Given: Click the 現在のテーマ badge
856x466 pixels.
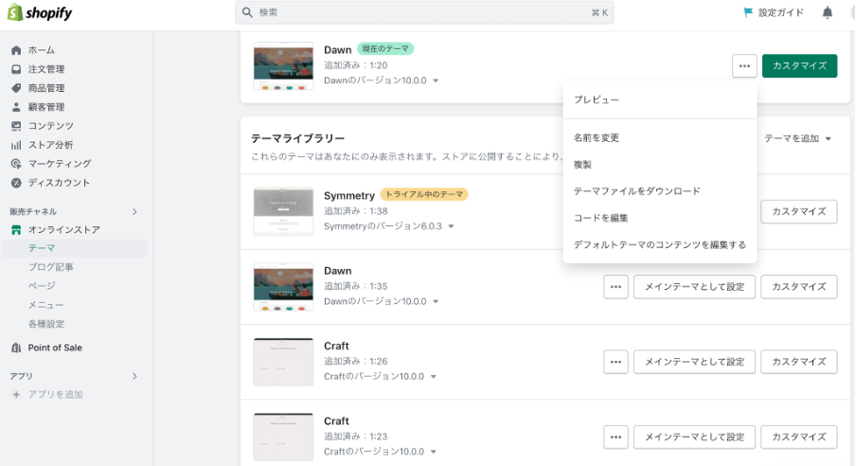Looking at the screenshot, I should coord(385,49).
